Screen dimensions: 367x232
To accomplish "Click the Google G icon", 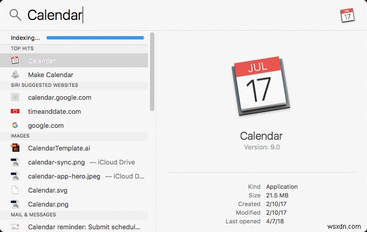I will click(x=15, y=125).
